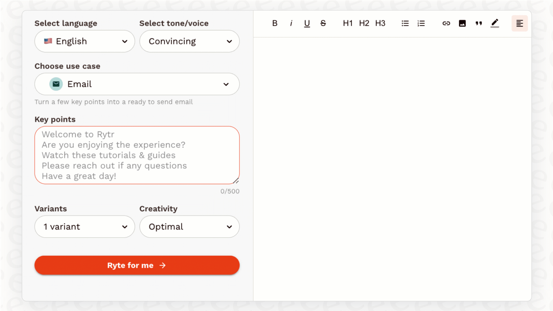Change Creativity from Optimal

189,226
